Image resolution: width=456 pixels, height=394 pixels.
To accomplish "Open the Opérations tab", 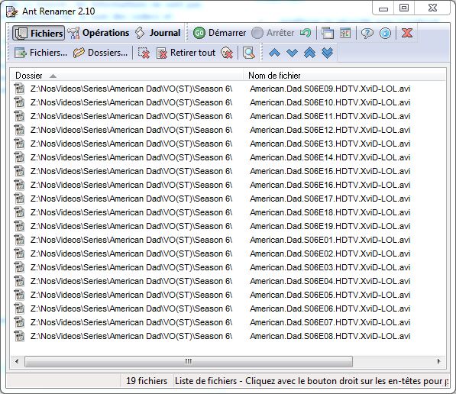I will (x=99, y=33).
